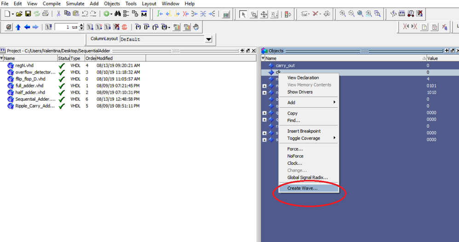
Task: Click the Step Into braces icon
Action: 138,27
